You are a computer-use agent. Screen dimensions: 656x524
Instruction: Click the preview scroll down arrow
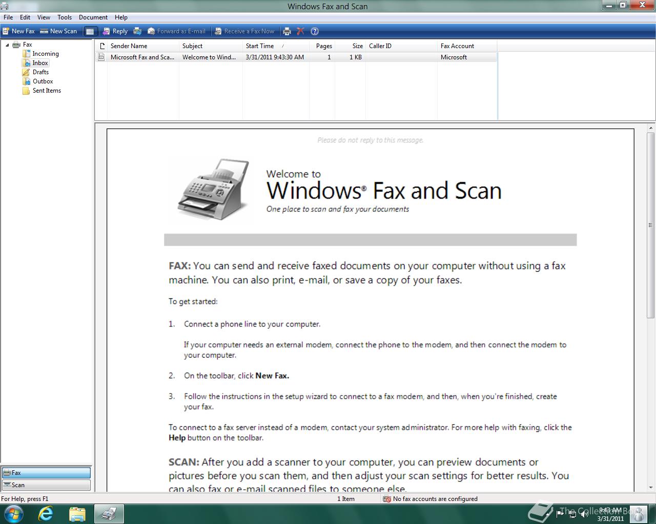click(x=651, y=488)
